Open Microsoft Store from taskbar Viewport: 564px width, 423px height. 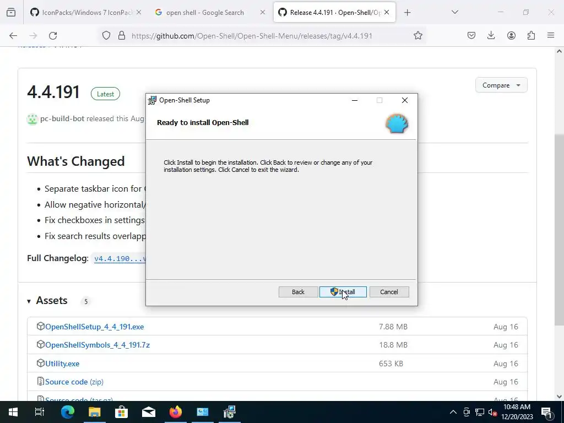pos(121,412)
